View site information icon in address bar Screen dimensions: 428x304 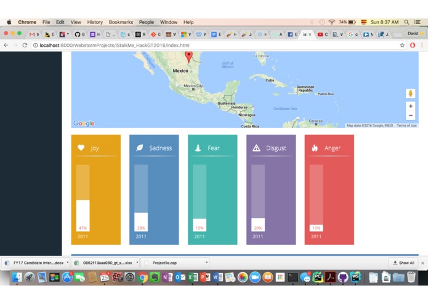[35, 46]
